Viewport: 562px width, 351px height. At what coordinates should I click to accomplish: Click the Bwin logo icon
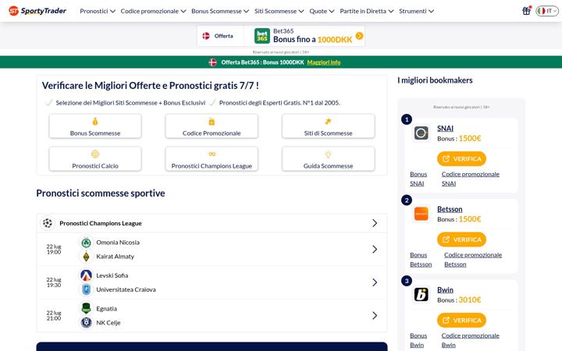421,294
